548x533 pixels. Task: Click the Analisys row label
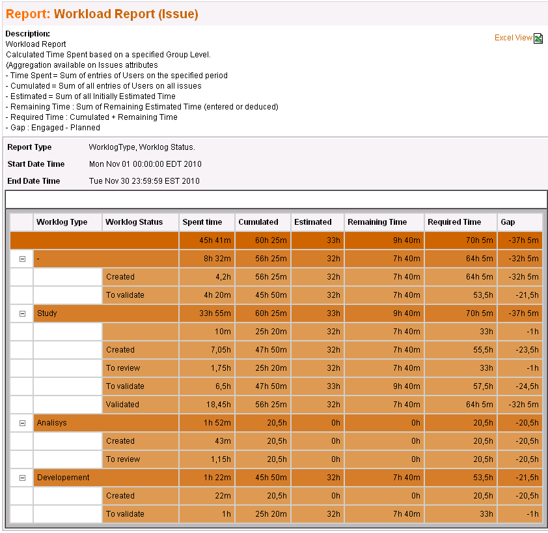[x=51, y=423]
